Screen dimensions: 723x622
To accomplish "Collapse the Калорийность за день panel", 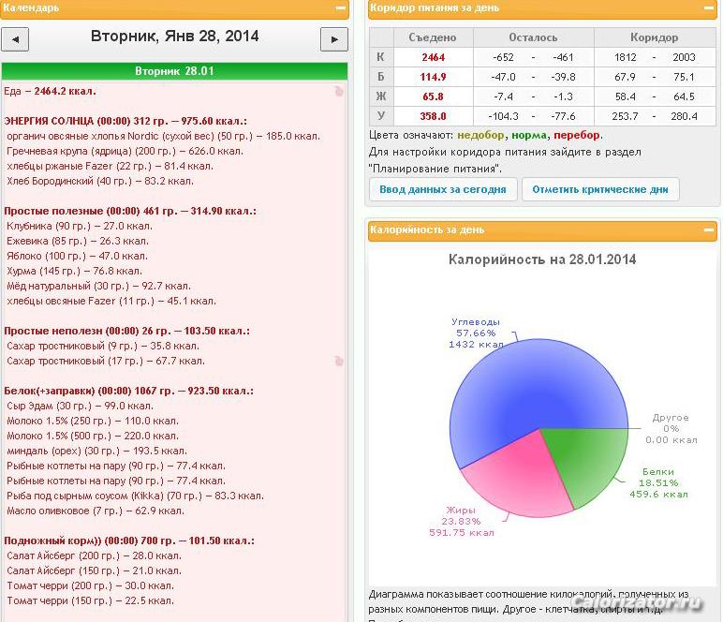I will [709, 230].
